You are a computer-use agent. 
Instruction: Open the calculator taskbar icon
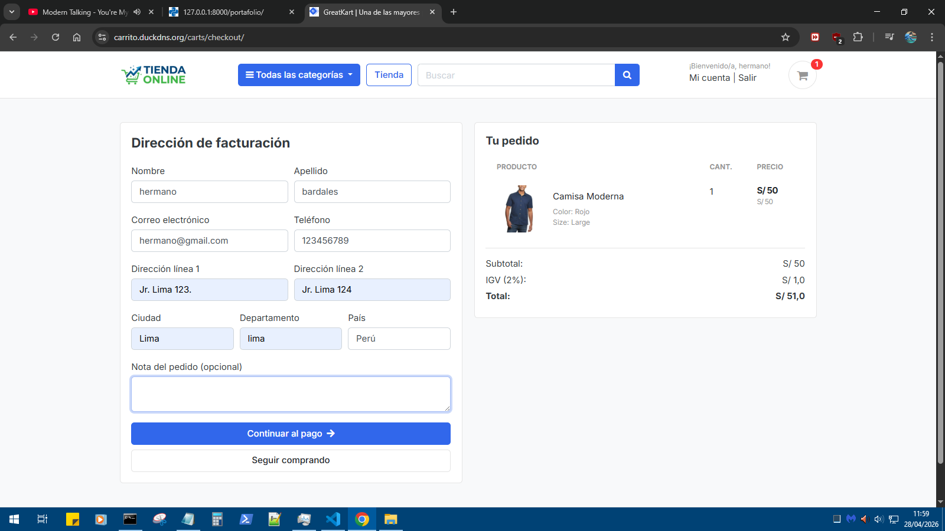(217, 519)
